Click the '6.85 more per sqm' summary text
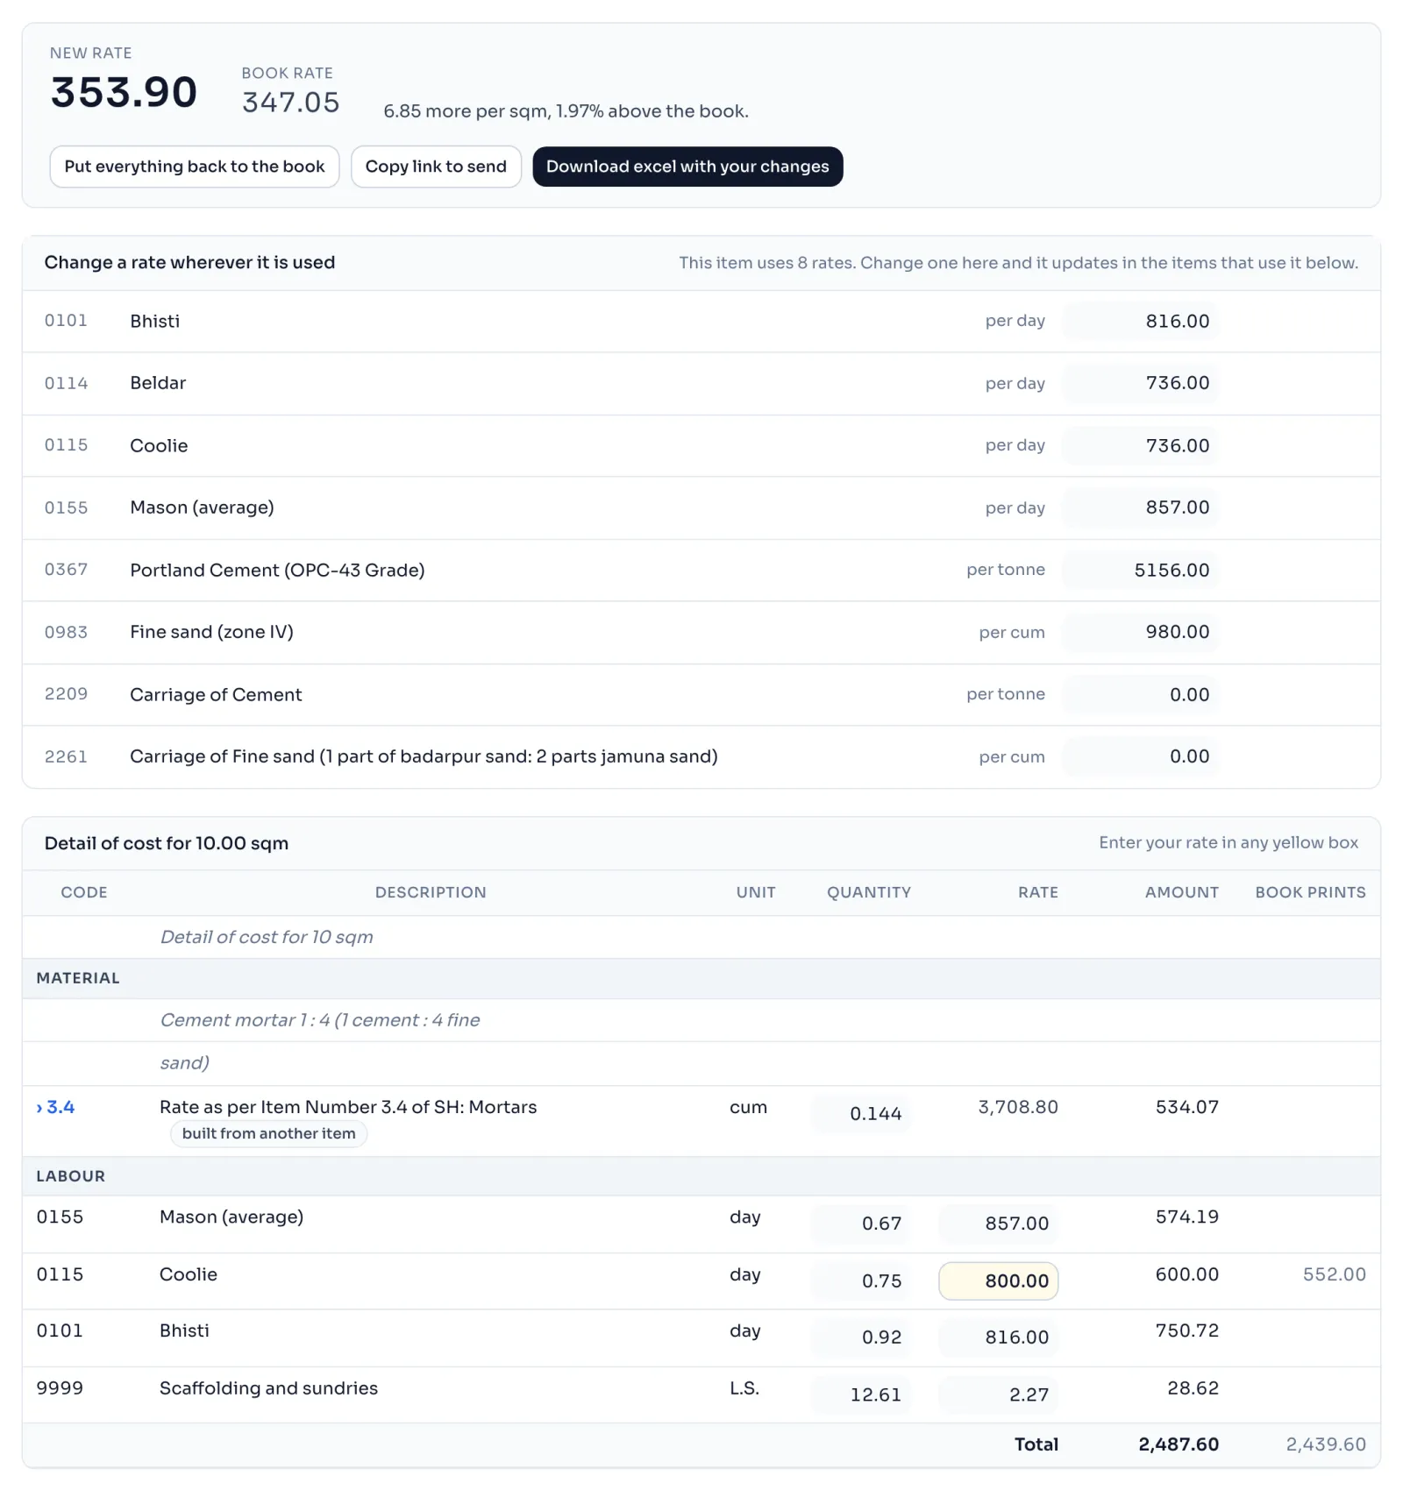The image size is (1403, 1490). (x=566, y=111)
